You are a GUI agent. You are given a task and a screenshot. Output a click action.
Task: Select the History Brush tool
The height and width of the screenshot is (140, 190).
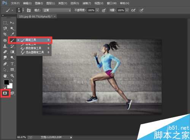click(x=12, y=46)
